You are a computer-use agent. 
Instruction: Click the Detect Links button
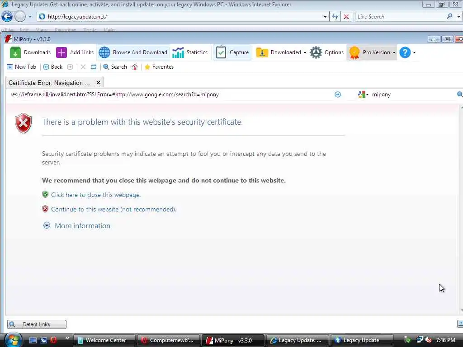coord(37,324)
